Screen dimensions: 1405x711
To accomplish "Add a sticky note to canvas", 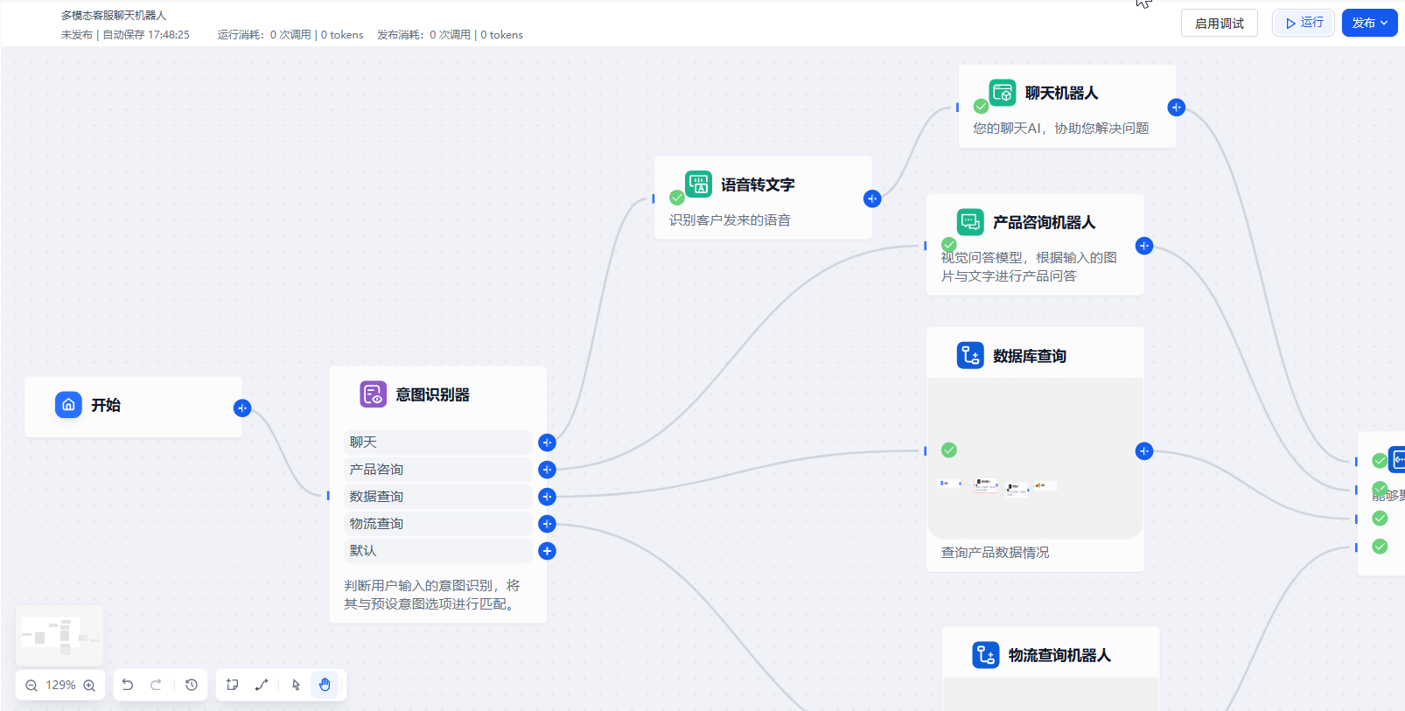I will click(x=233, y=685).
